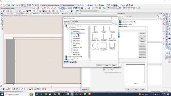Viewport: 171px width, 96px height.
Task: Click the Task View taskbar icon
Action: click(x=41, y=94)
